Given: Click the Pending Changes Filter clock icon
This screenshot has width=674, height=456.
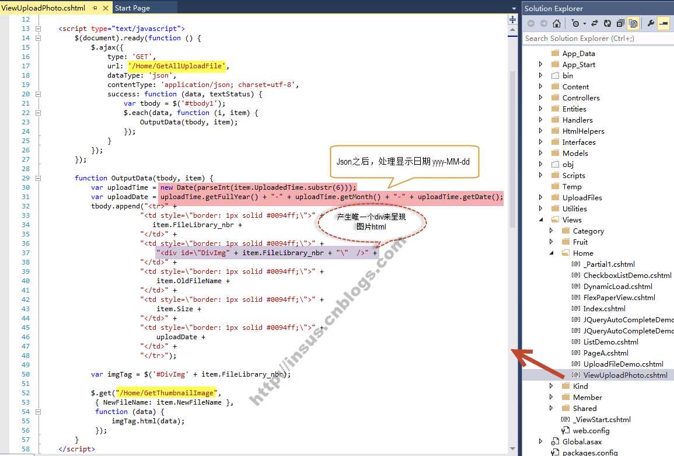Looking at the screenshot, I should 575,23.
